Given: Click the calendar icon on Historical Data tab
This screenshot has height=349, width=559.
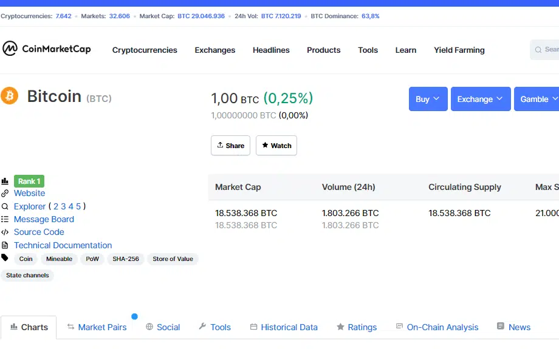Looking at the screenshot, I should coord(253,327).
